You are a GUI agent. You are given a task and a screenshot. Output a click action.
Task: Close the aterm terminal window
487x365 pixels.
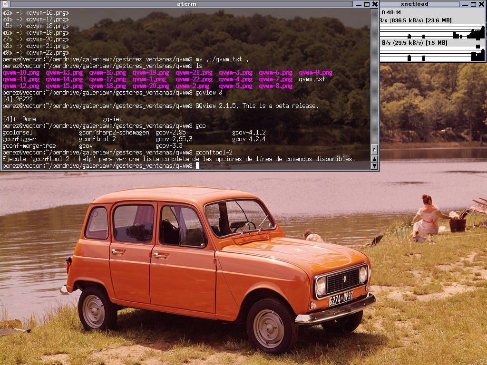coord(375,4)
